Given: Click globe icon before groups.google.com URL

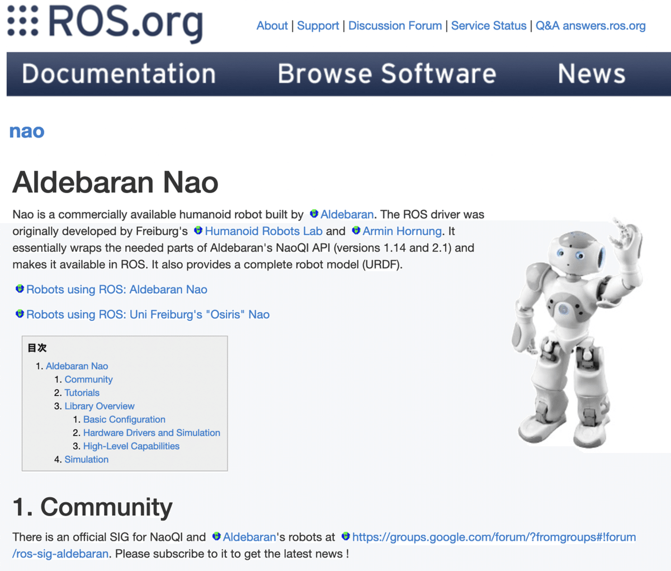Looking at the screenshot, I should (x=346, y=536).
